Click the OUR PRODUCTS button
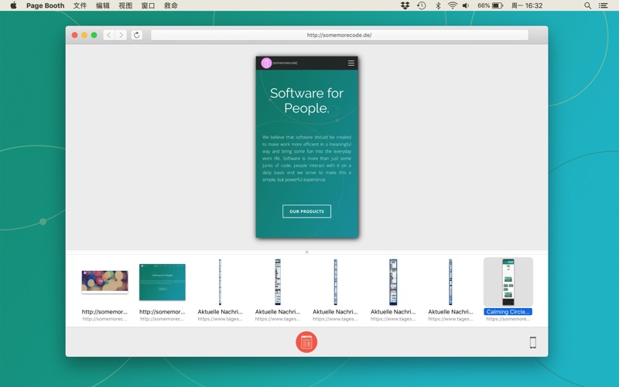 (x=306, y=211)
